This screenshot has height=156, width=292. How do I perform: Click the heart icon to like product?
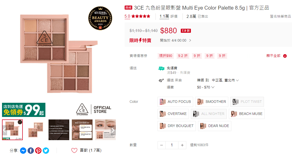click(x=74, y=150)
